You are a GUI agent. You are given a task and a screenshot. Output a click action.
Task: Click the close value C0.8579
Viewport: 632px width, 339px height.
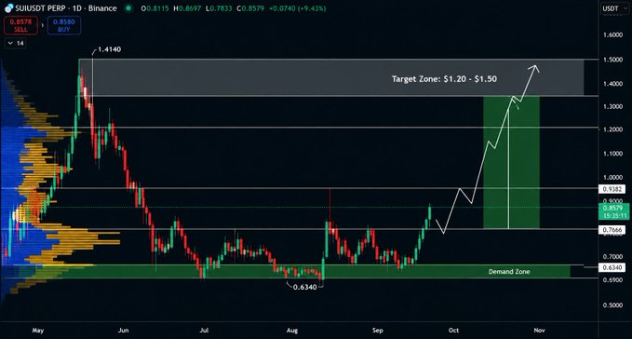coord(249,8)
